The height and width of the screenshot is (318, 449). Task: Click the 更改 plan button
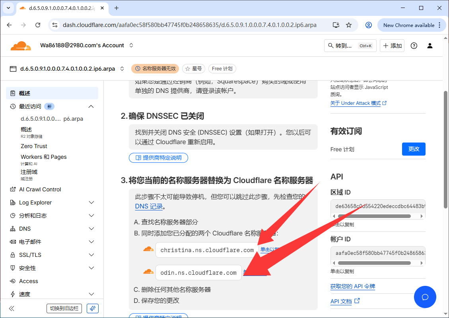[414, 149]
